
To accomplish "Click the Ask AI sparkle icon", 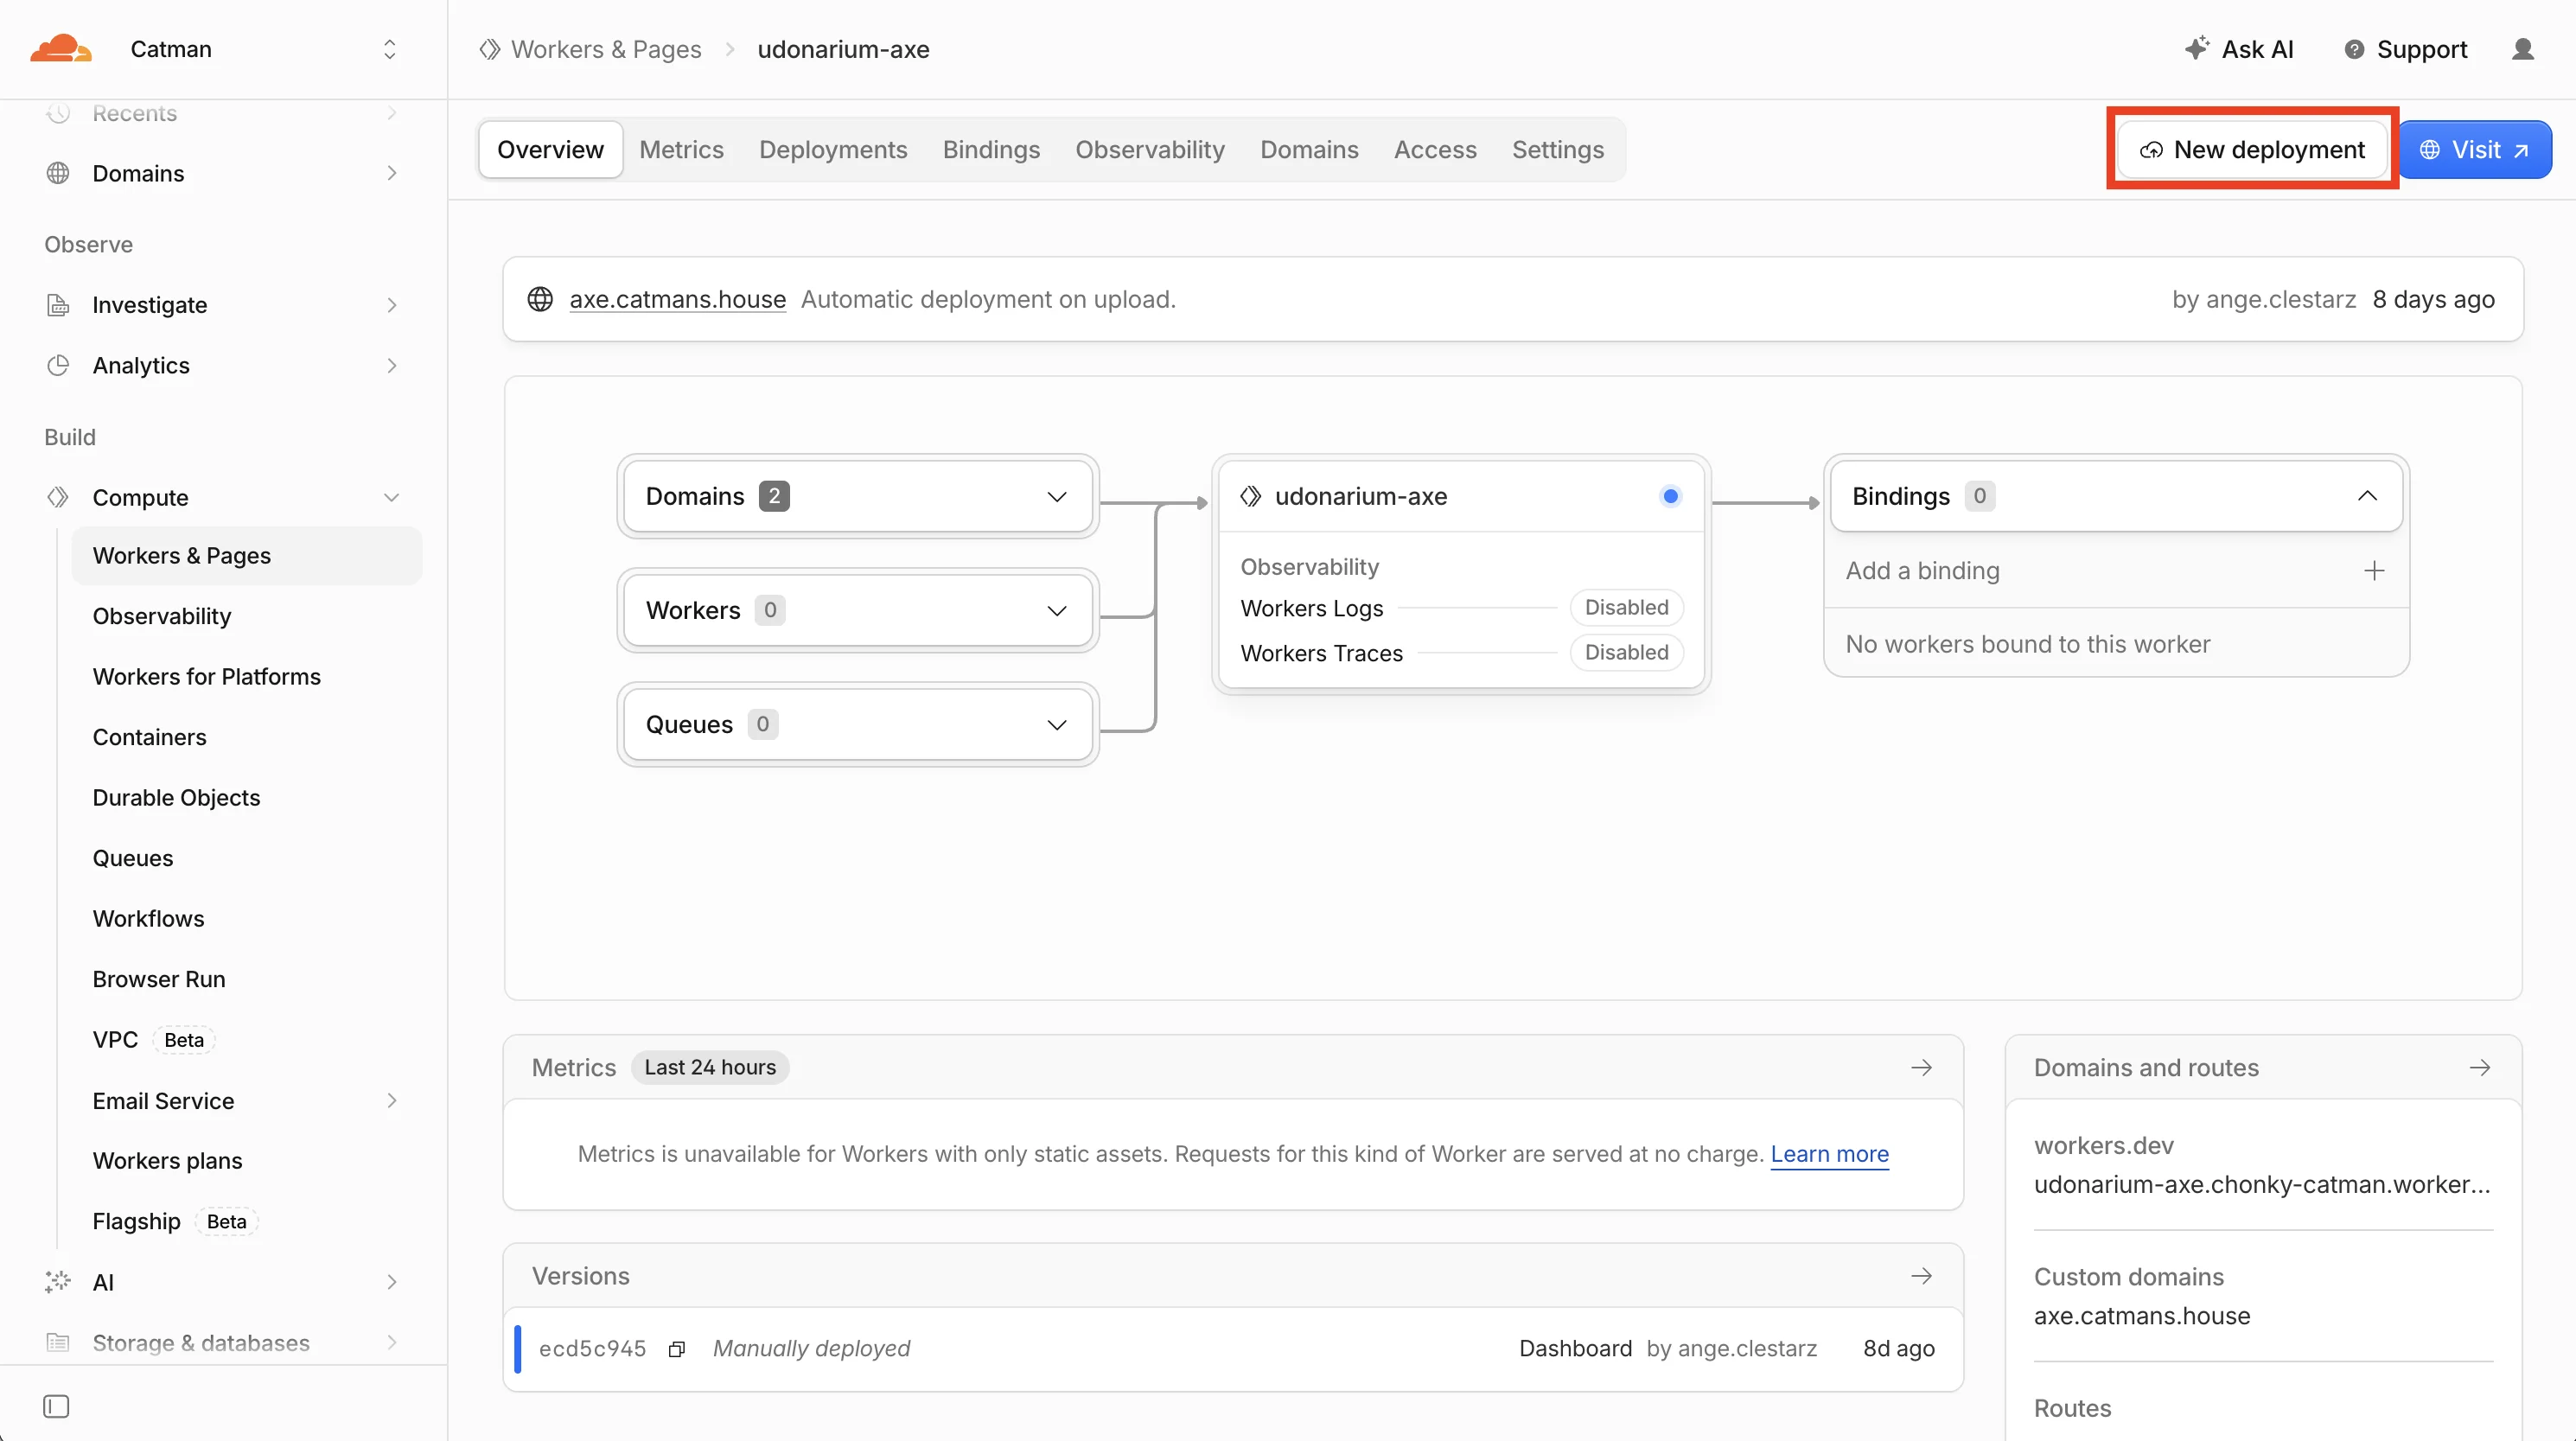I will pyautogui.click(x=2196, y=48).
